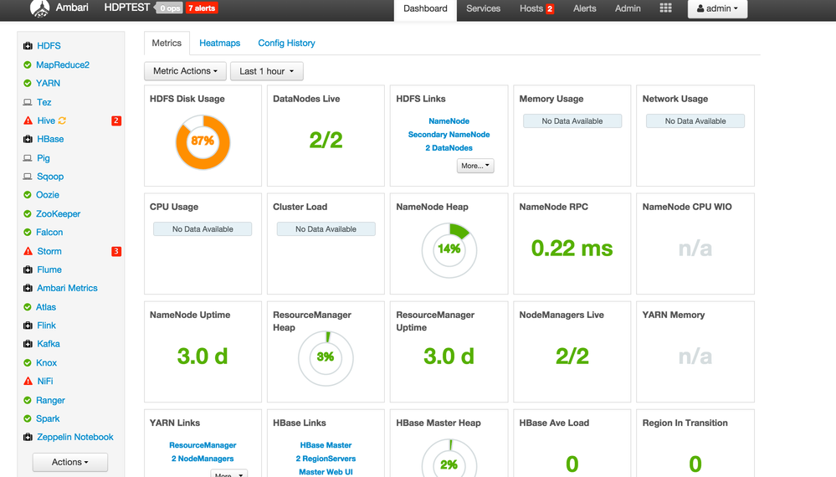
Task: Click the medkit icon beside Kafka
Action: (28, 344)
